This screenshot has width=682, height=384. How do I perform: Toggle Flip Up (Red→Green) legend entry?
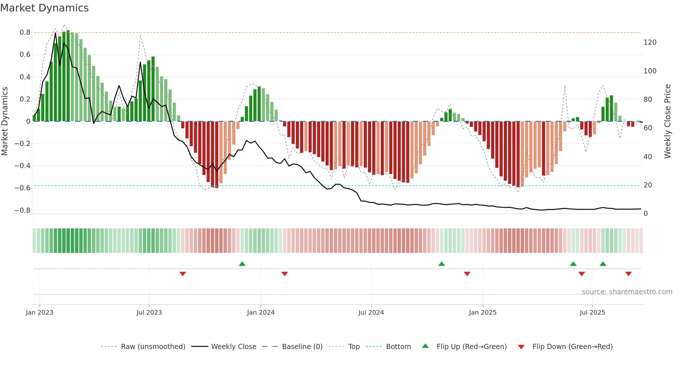pos(464,346)
